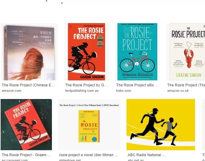Open the lobster Rosie Project cover thumbnail
The height and width of the screenshot is (161, 205).
(x=185, y=52)
